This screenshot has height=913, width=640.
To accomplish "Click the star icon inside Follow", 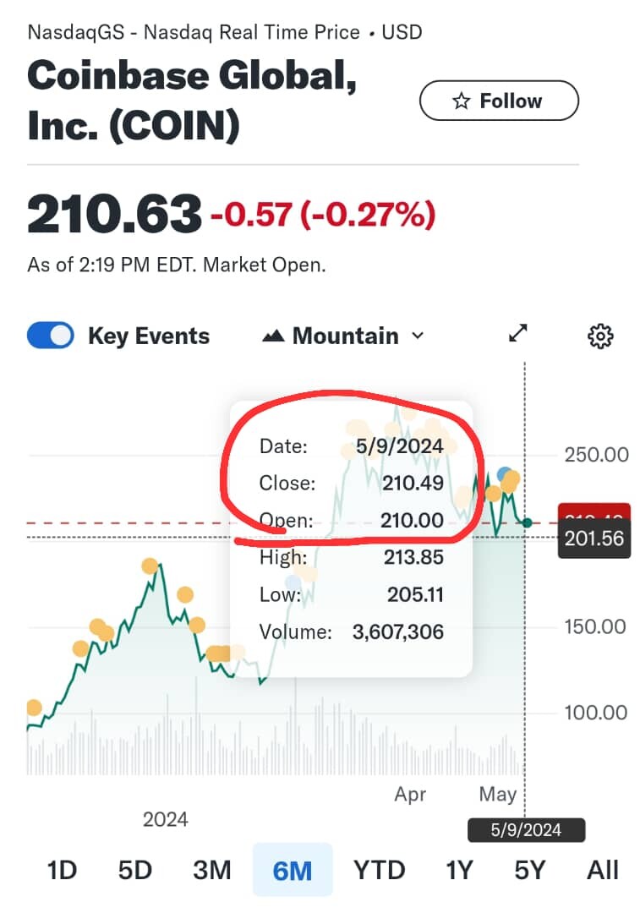I will coord(462,101).
